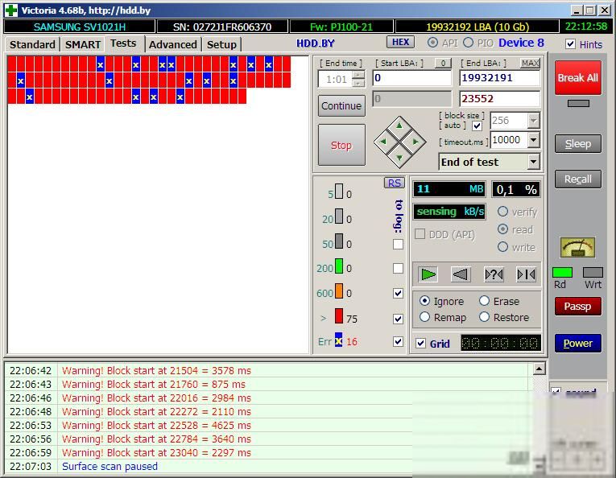
Task: Select the random seek '?' test mode icon
Action: [494, 274]
